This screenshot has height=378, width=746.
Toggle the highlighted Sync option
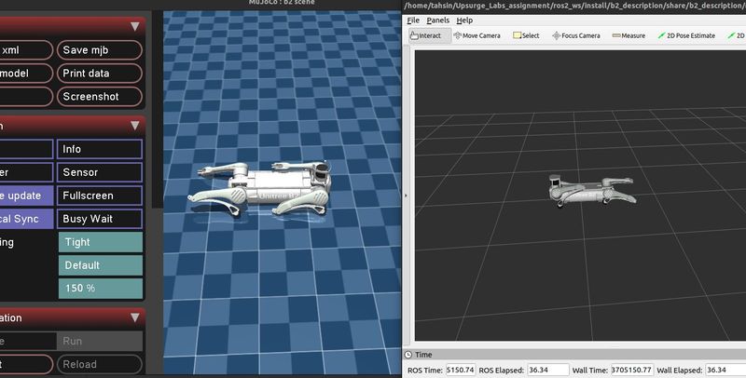coord(26,219)
